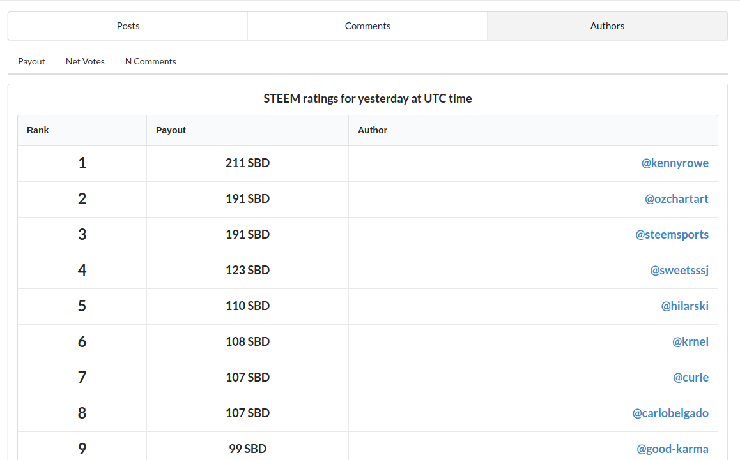This screenshot has width=740, height=460.
Task: Click the STEEM ratings for yesterday heading
Action: pyautogui.click(x=367, y=98)
